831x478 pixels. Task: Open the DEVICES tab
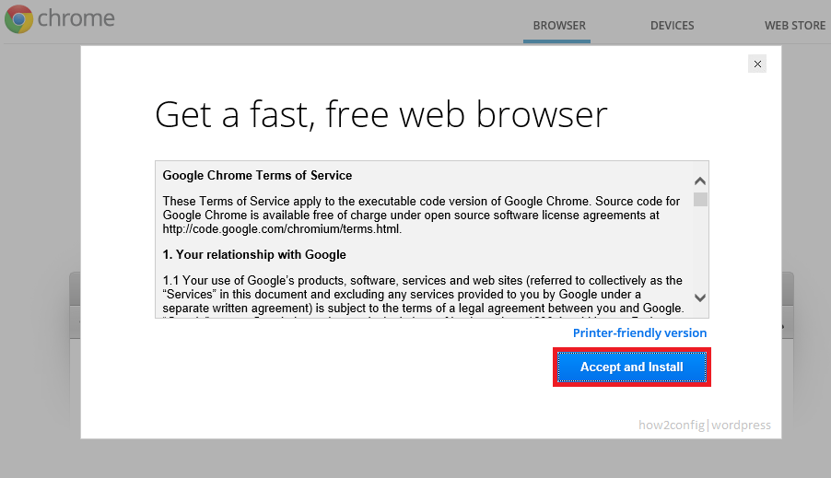672,26
